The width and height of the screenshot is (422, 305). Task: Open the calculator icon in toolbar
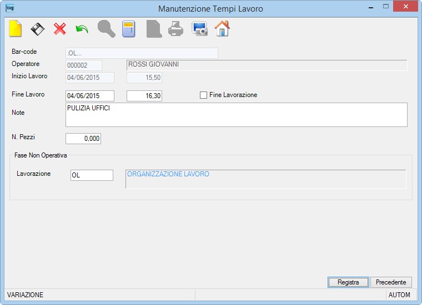pyautogui.click(x=129, y=29)
